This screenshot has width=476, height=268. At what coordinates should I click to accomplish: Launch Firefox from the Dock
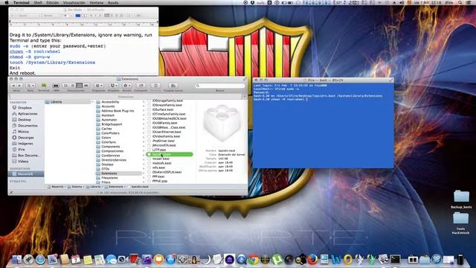pos(312,259)
